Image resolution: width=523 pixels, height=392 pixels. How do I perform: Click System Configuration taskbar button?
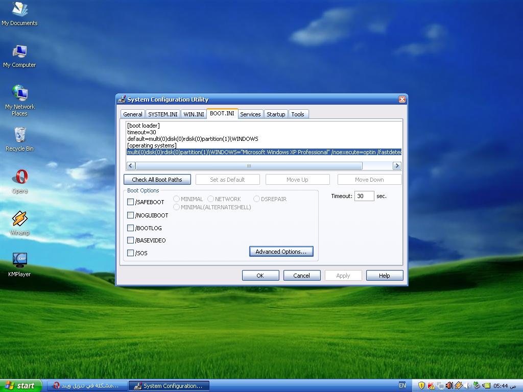(x=169, y=386)
